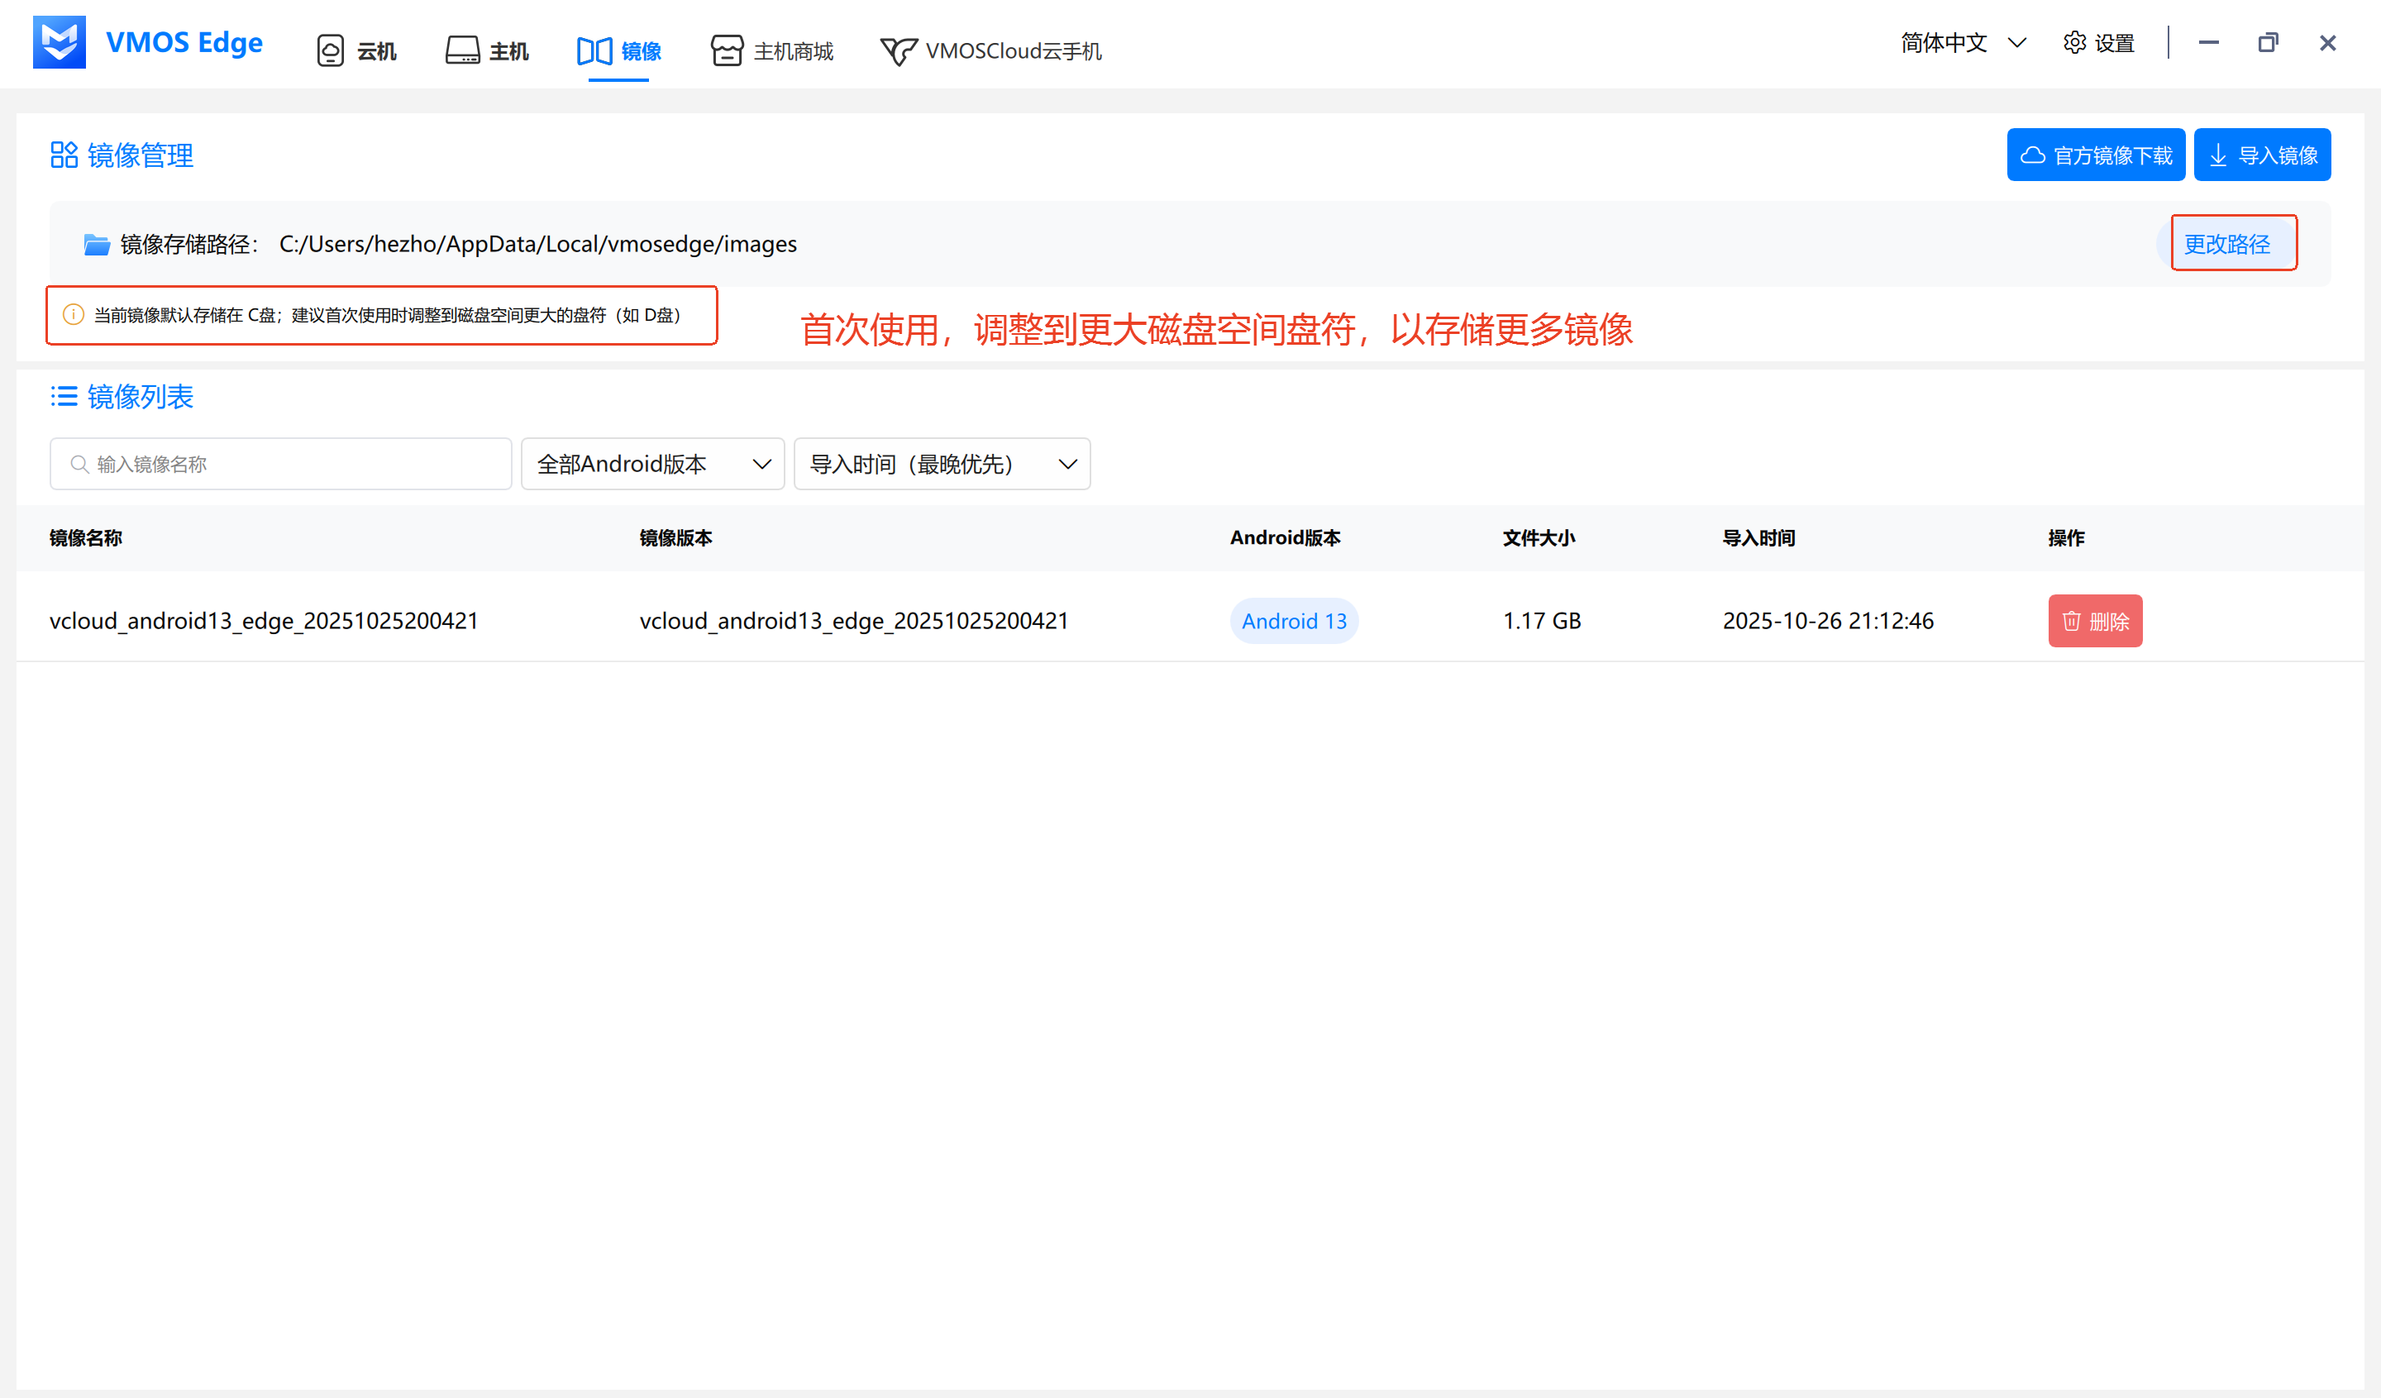The image size is (2381, 1398).
Task: Click the 镜像列表 list icon
Action: [x=64, y=397]
